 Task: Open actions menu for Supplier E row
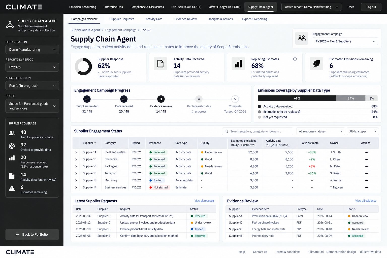(366, 181)
